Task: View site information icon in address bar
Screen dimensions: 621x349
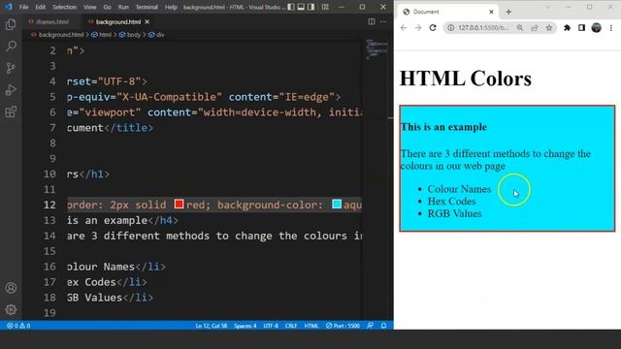Action: [450, 28]
